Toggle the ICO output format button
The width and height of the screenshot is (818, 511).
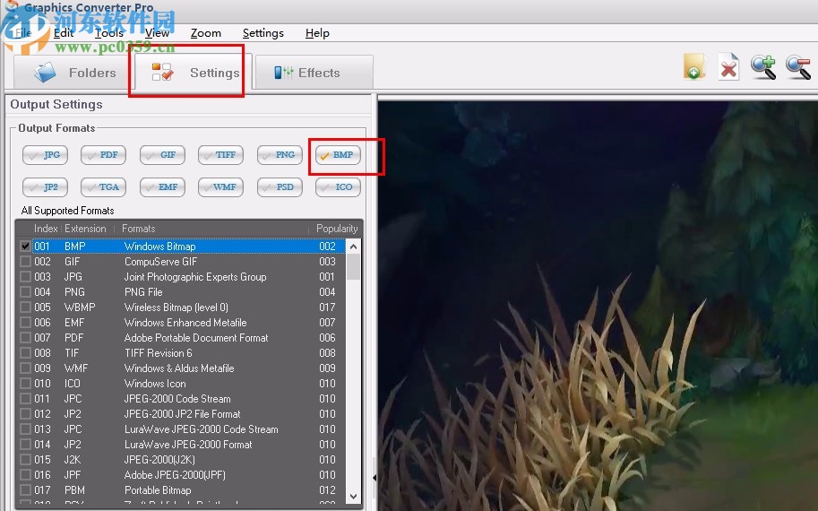(x=338, y=187)
